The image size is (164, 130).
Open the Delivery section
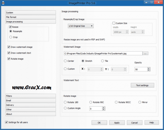point(31,105)
